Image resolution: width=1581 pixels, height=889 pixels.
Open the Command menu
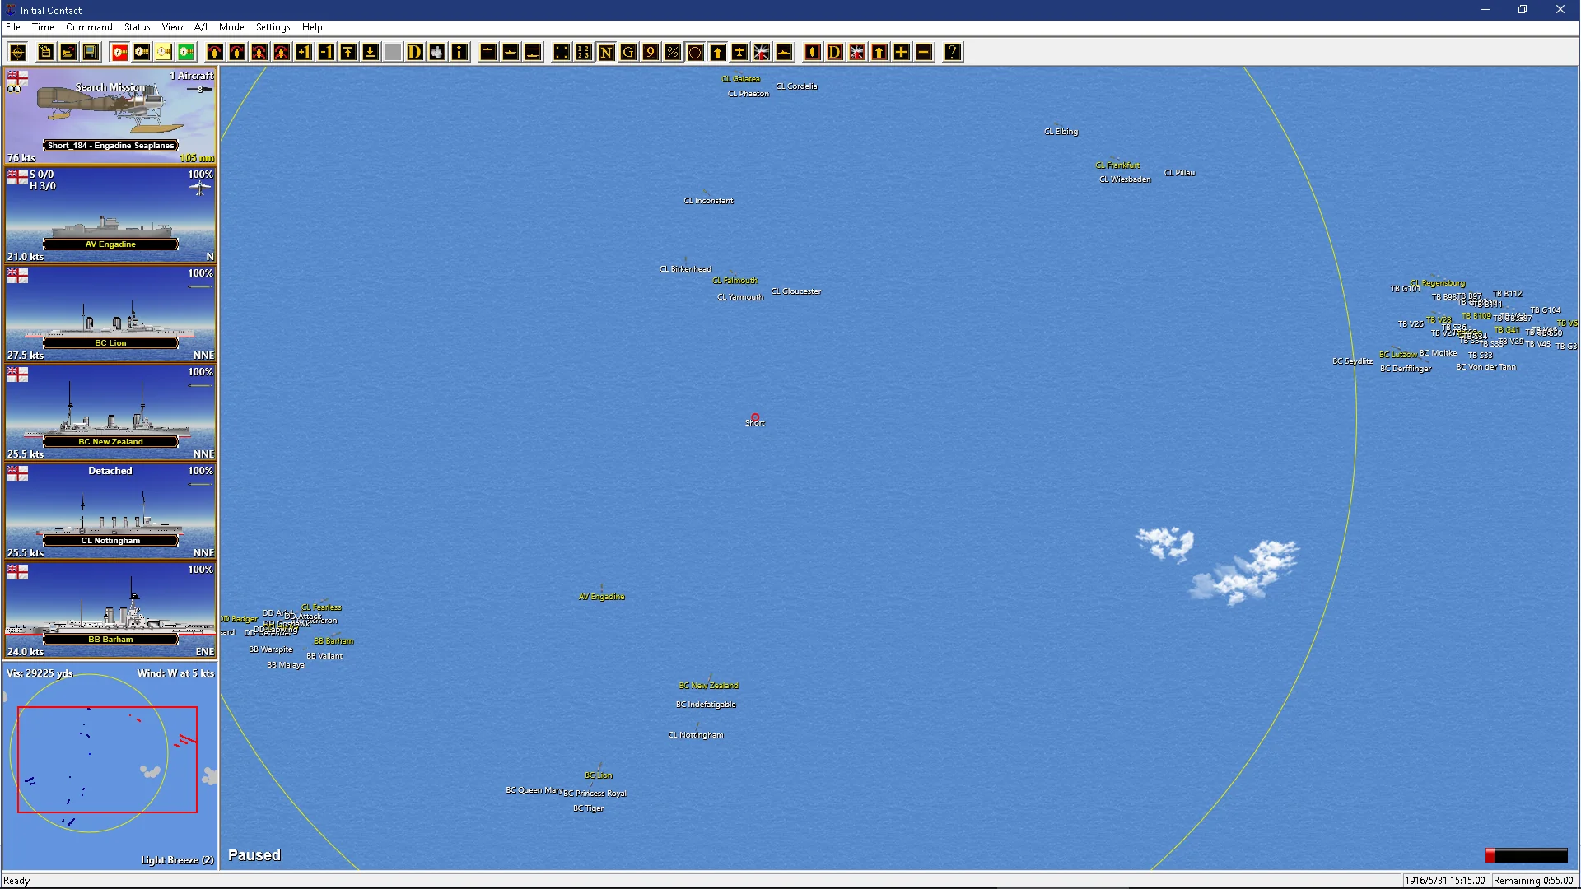(x=89, y=27)
